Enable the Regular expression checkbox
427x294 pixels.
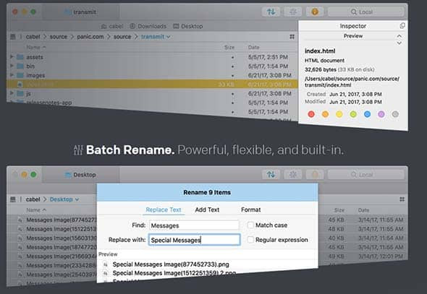(250, 240)
